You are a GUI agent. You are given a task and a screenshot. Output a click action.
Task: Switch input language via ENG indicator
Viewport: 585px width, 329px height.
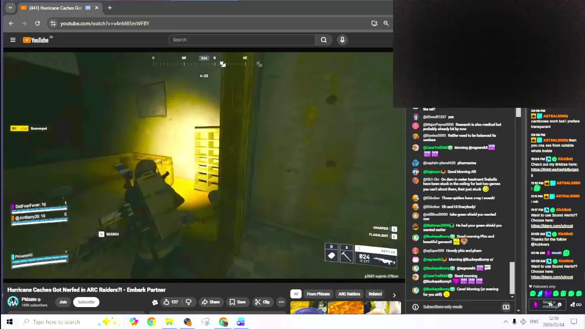point(534,322)
